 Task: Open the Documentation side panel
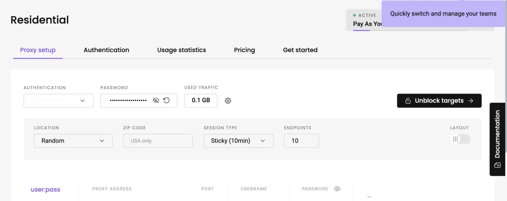tap(498, 139)
